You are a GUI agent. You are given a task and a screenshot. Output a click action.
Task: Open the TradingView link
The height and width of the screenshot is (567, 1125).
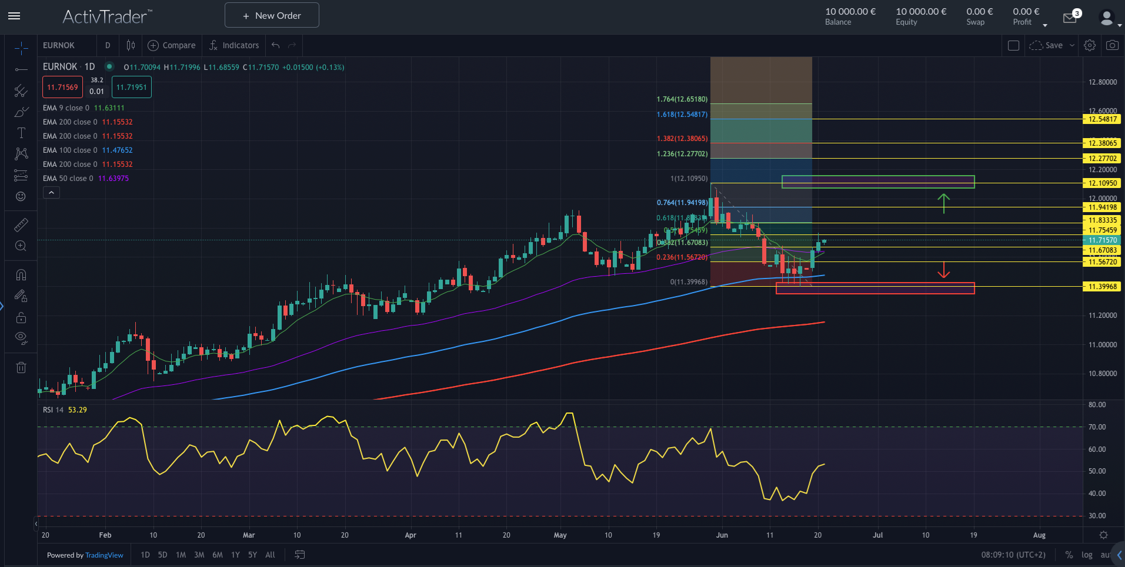104,555
